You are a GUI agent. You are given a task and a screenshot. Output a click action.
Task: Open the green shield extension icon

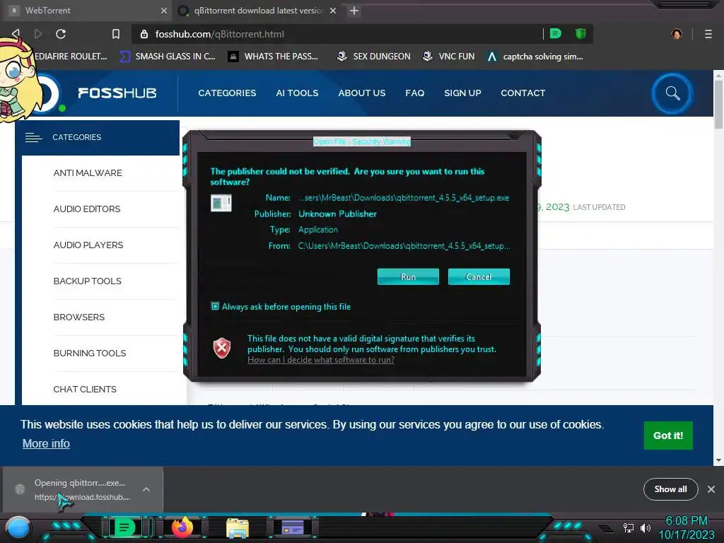580,33
